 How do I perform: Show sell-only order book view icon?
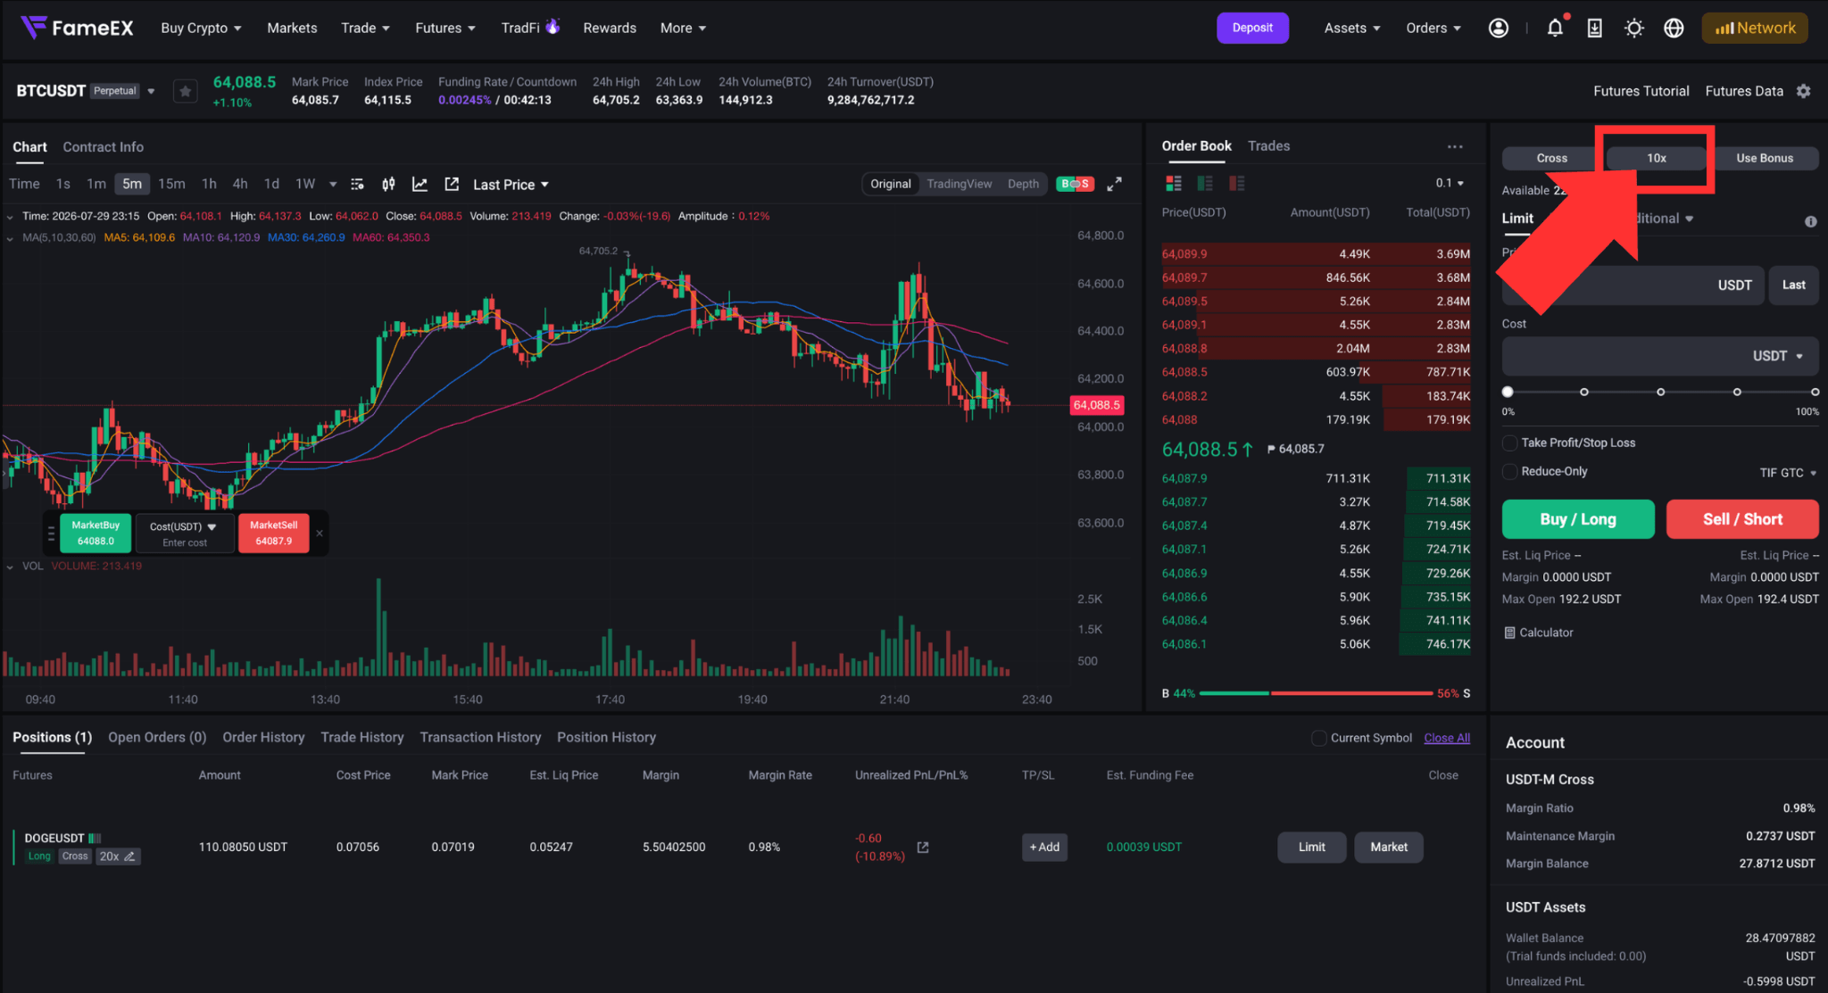[x=1236, y=183]
